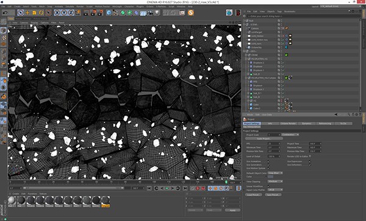Screen dimensions: 366x221
Task: Click Apply button in coordinates panel
Action: [232, 210]
